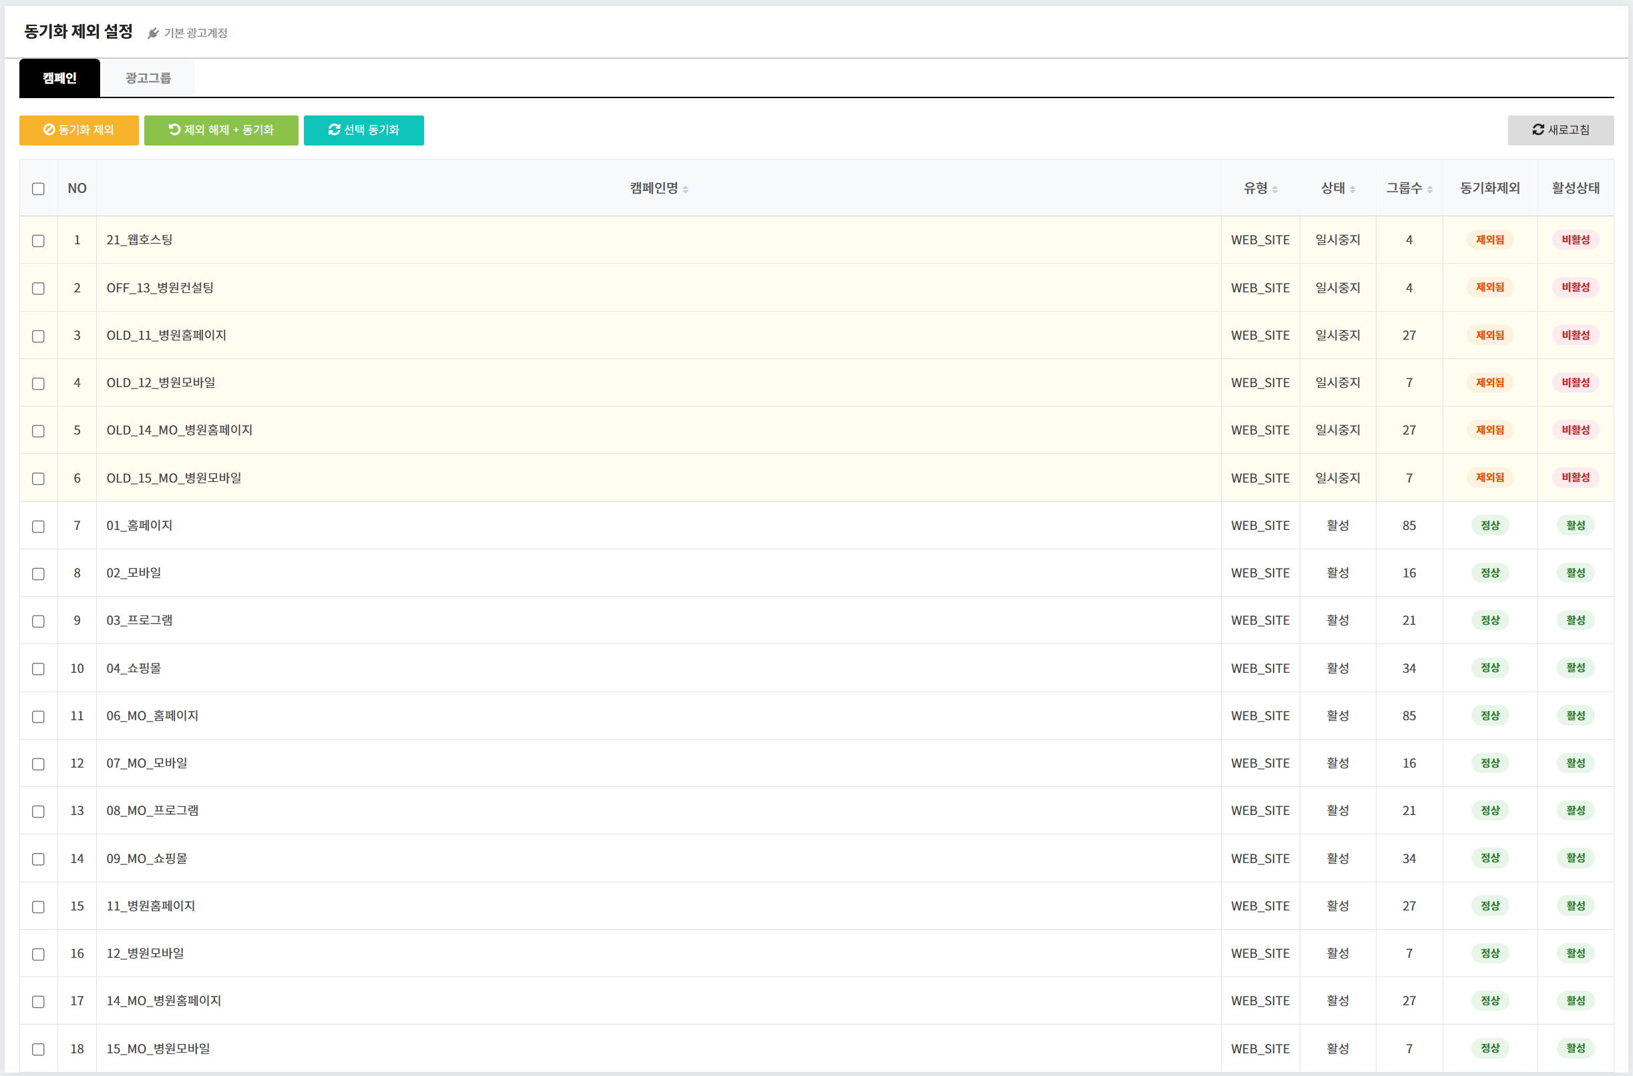1633x1076 pixels.
Task: Click the 비활성 badge on OFF_13_병원컨설팅 row
Action: [x=1576, y=288]
